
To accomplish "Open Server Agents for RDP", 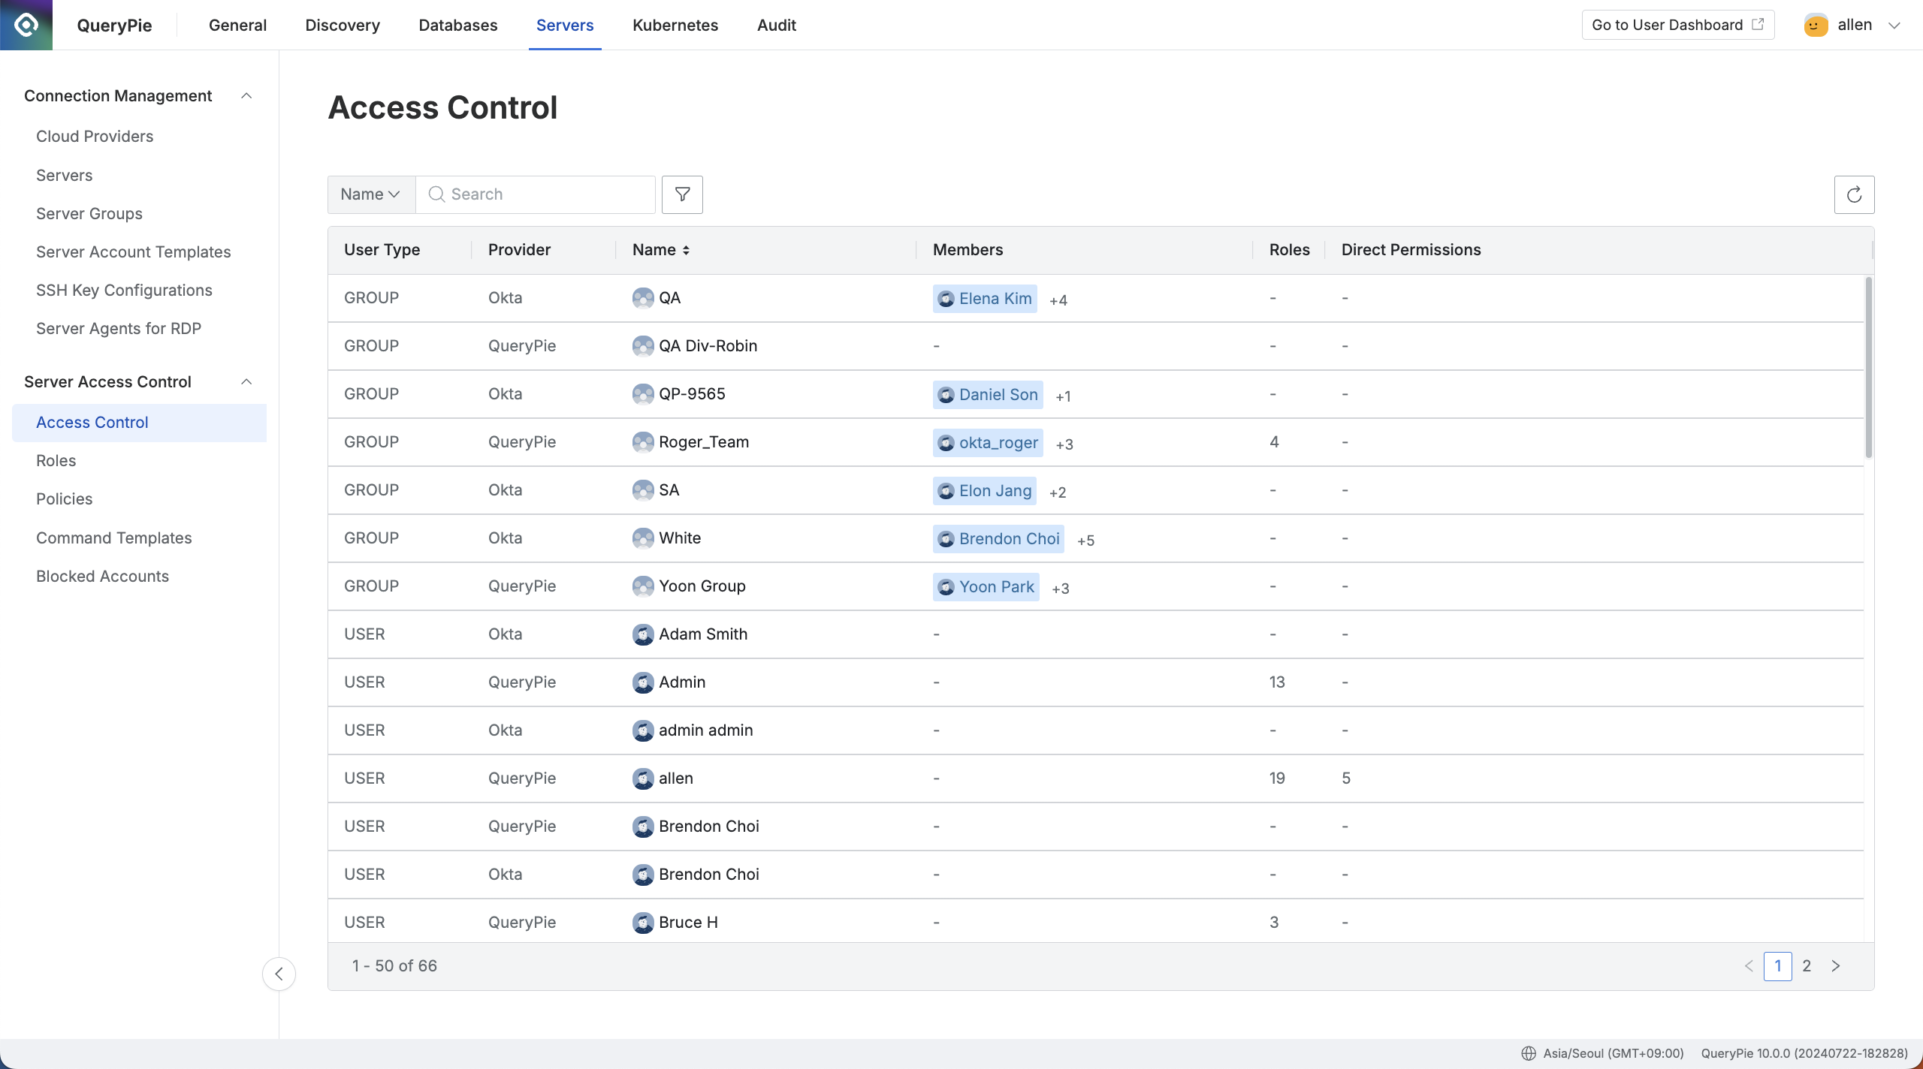I will (x=119, y=329).
